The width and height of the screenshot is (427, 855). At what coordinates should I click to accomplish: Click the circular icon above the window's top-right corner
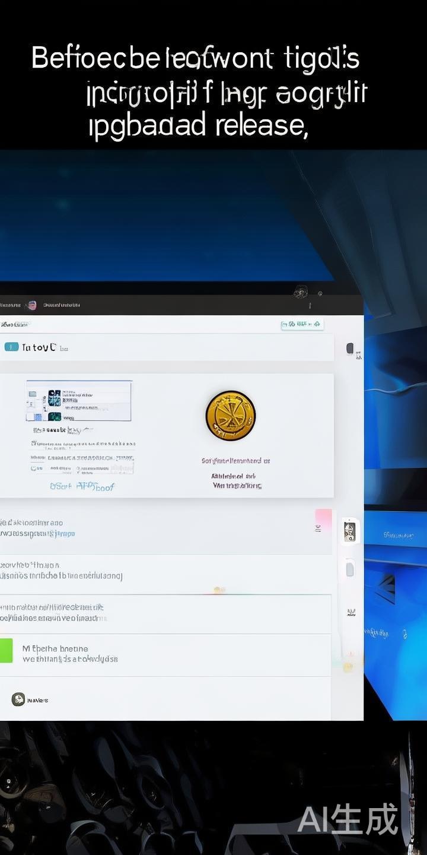tap(301, 292)
